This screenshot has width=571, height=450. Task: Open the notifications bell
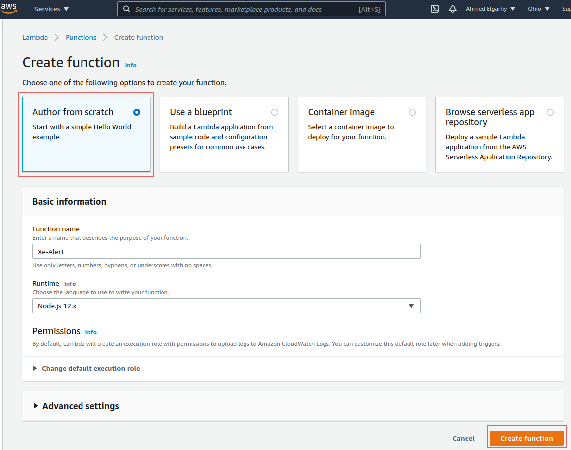[452, 9]
